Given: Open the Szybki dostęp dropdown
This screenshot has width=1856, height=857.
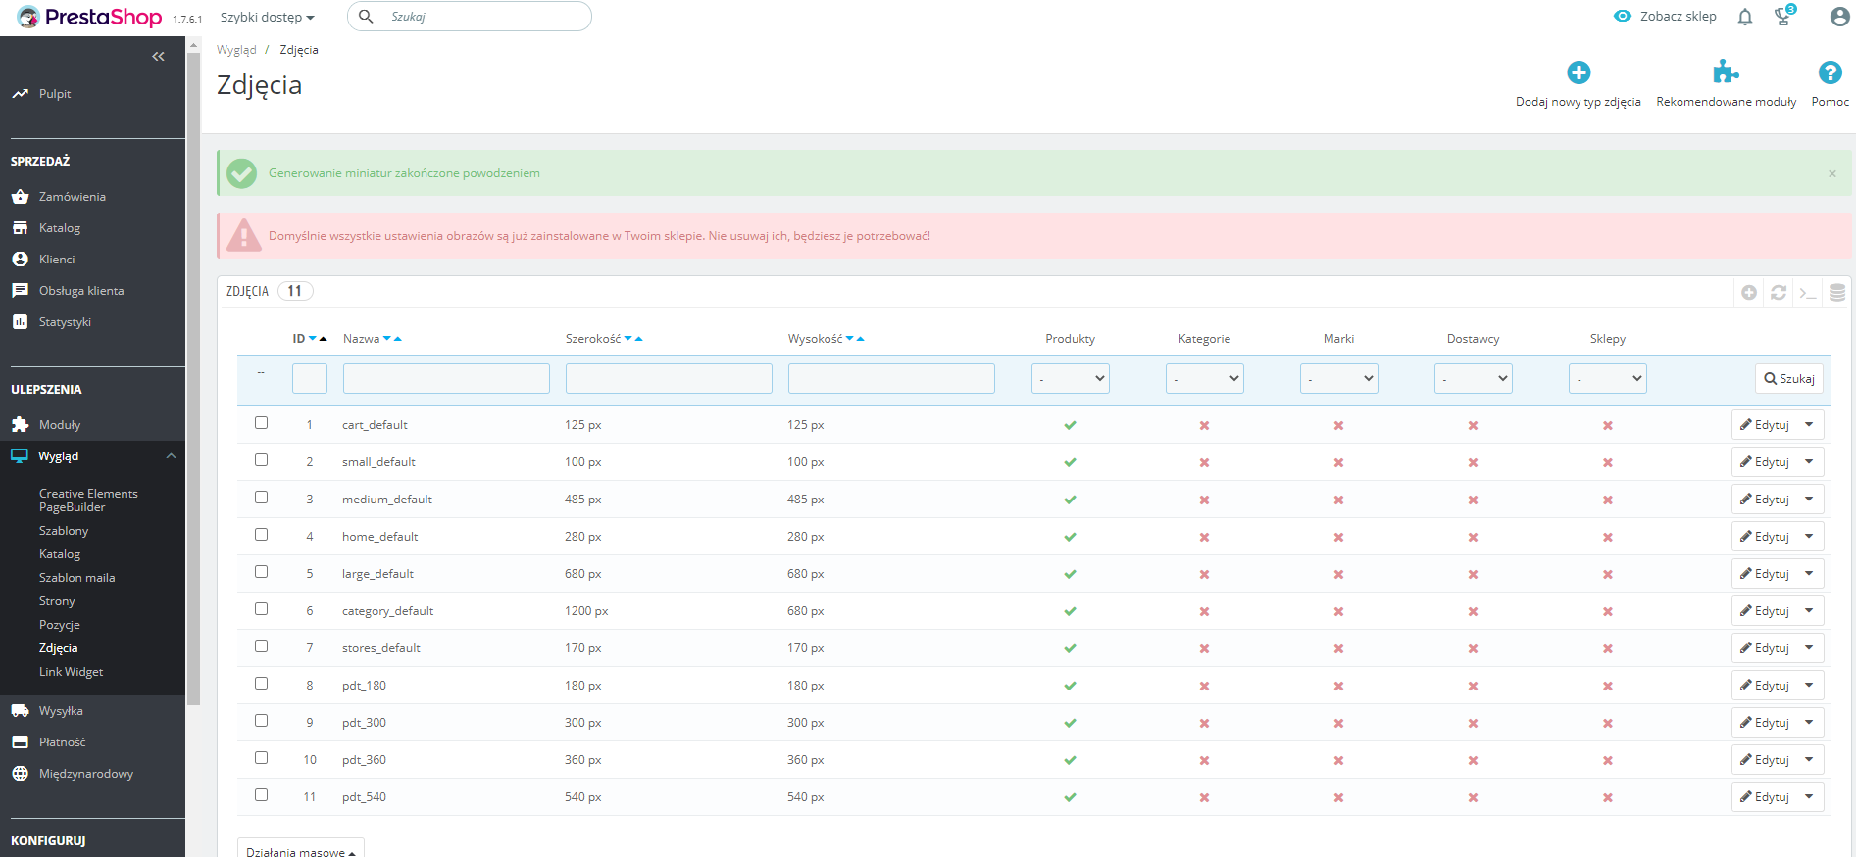Looking at the screenshot, I should [267, 18].
